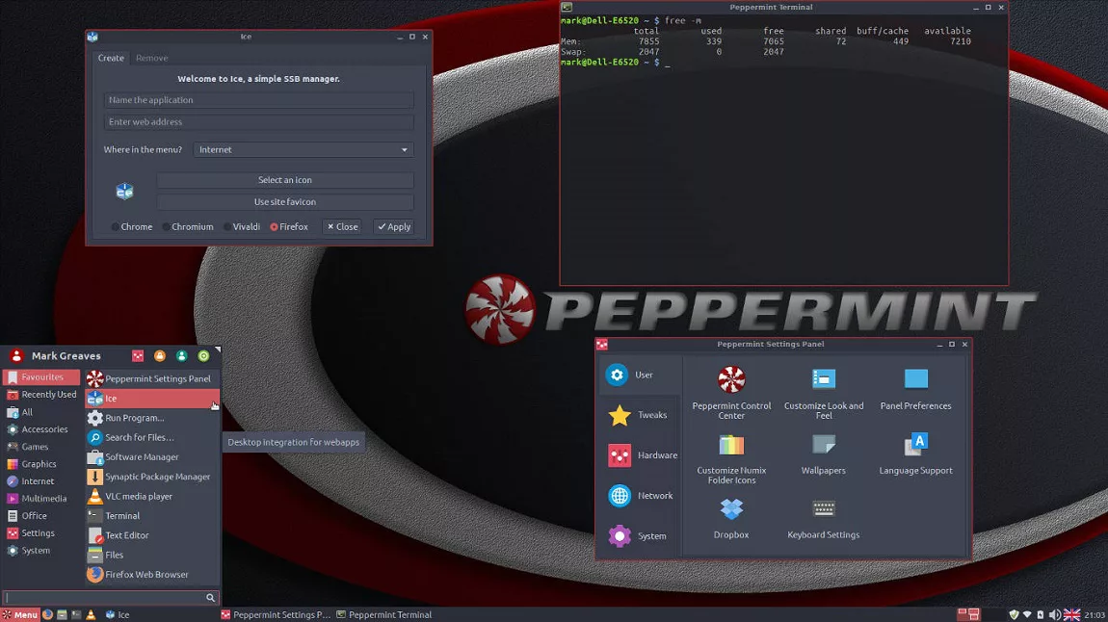The height and width of the screenshot is (622, 1108).
Task: Select the Settings menu category
Action: coord(41,533)
